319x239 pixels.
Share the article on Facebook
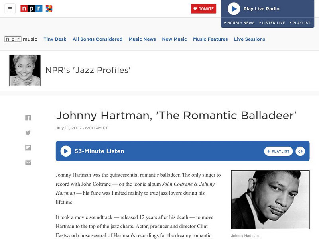(x=28, y=118)
